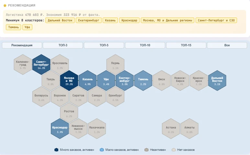Click the Казань hexagon tile

(87, 80)
